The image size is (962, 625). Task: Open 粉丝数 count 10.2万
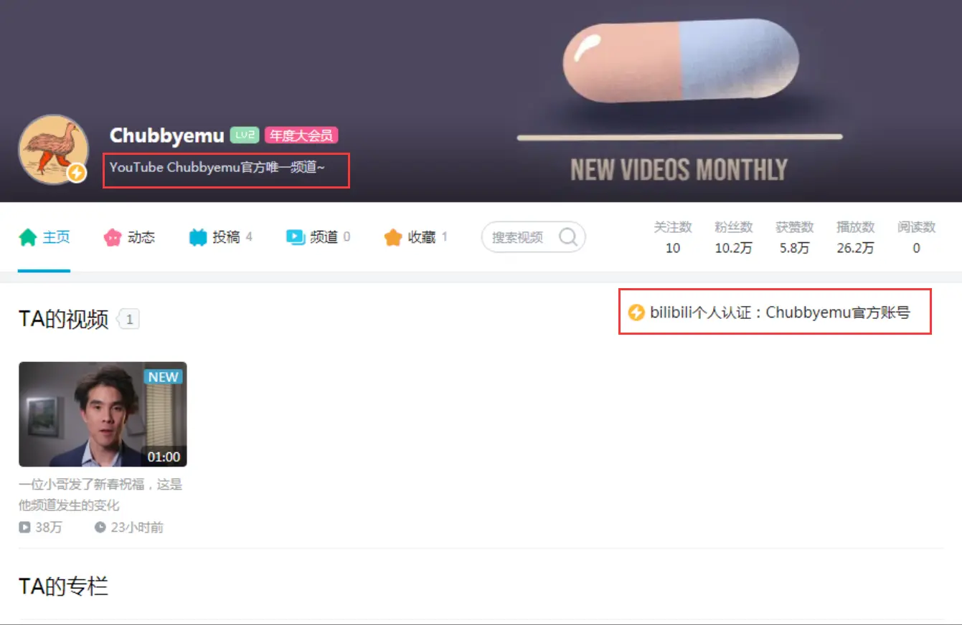pos(734,237)
